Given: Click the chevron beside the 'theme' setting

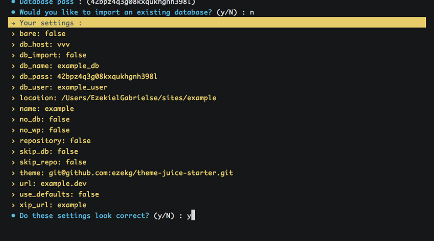Looking at the screenshot, I should 13,173.
